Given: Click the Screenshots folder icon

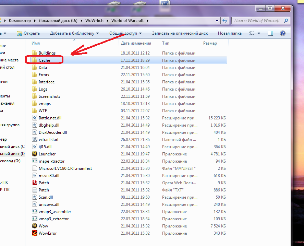Looking at the screenshot, I should (x=34, y=96).
